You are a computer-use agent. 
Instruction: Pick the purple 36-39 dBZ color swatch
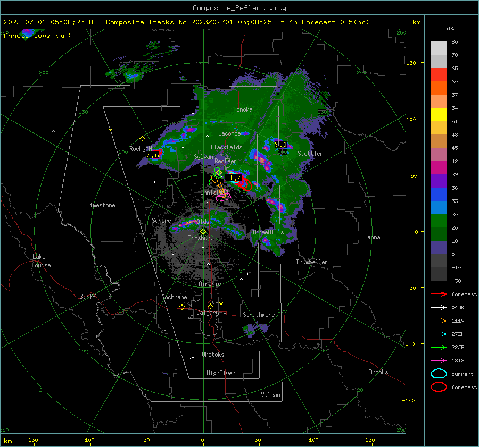click(439, 181)
